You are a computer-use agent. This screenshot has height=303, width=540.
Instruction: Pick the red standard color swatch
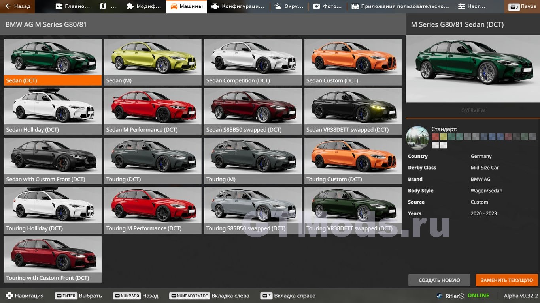pos(435,137)
